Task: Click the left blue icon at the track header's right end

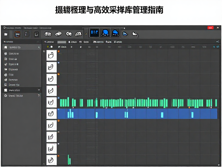Action: click(x=214, y=47)
